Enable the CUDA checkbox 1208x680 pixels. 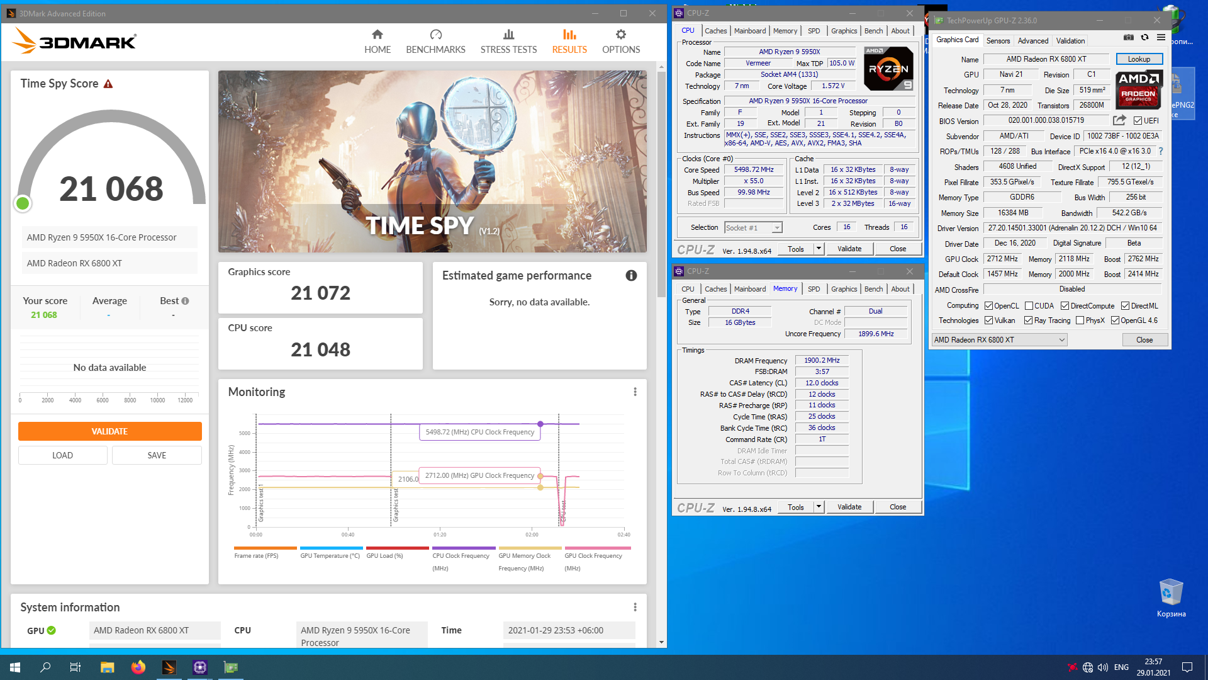1029,306
